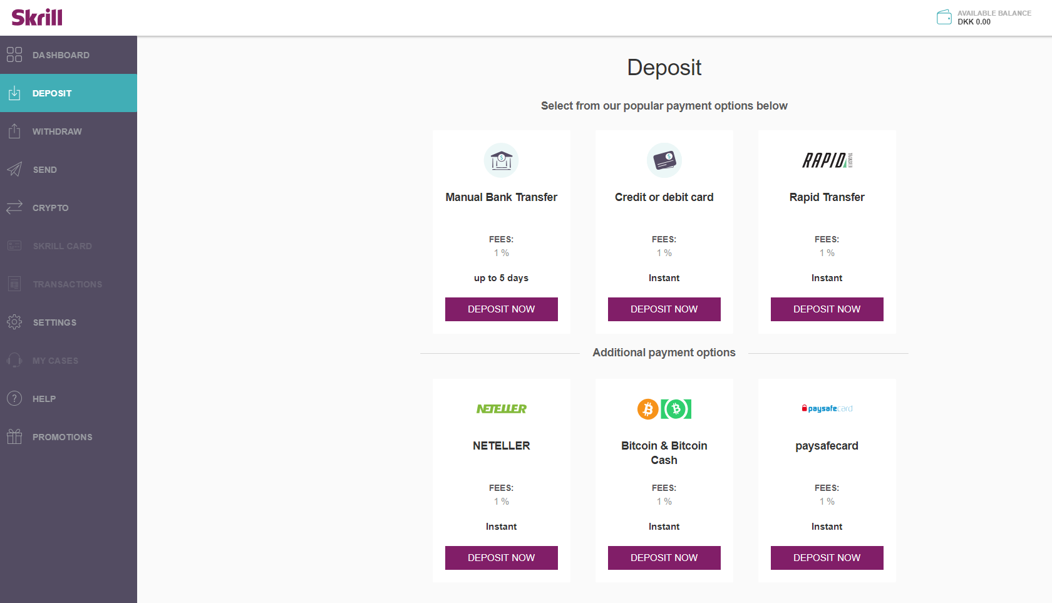Open the Crypto exchange arrows icon
The width and height of the screenshot is (1052, 603).
pos(14,207)
